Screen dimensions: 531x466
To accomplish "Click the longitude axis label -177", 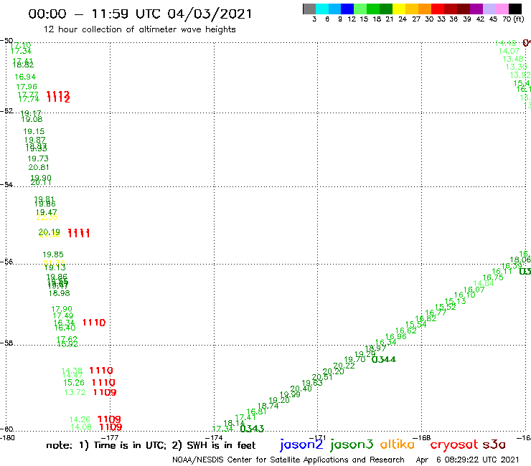I will pyautogui.click(x=111, y=437).
